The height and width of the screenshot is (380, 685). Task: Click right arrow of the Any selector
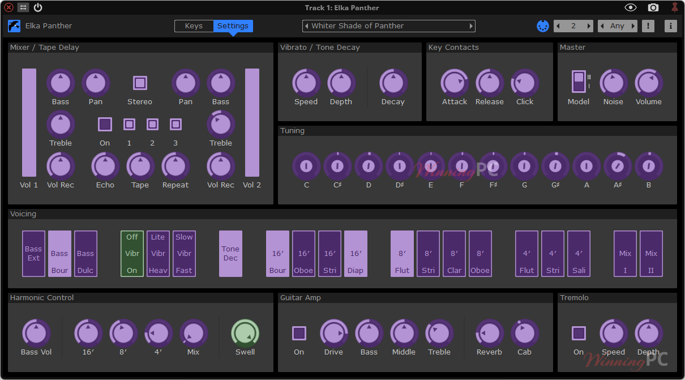(634, 26)
